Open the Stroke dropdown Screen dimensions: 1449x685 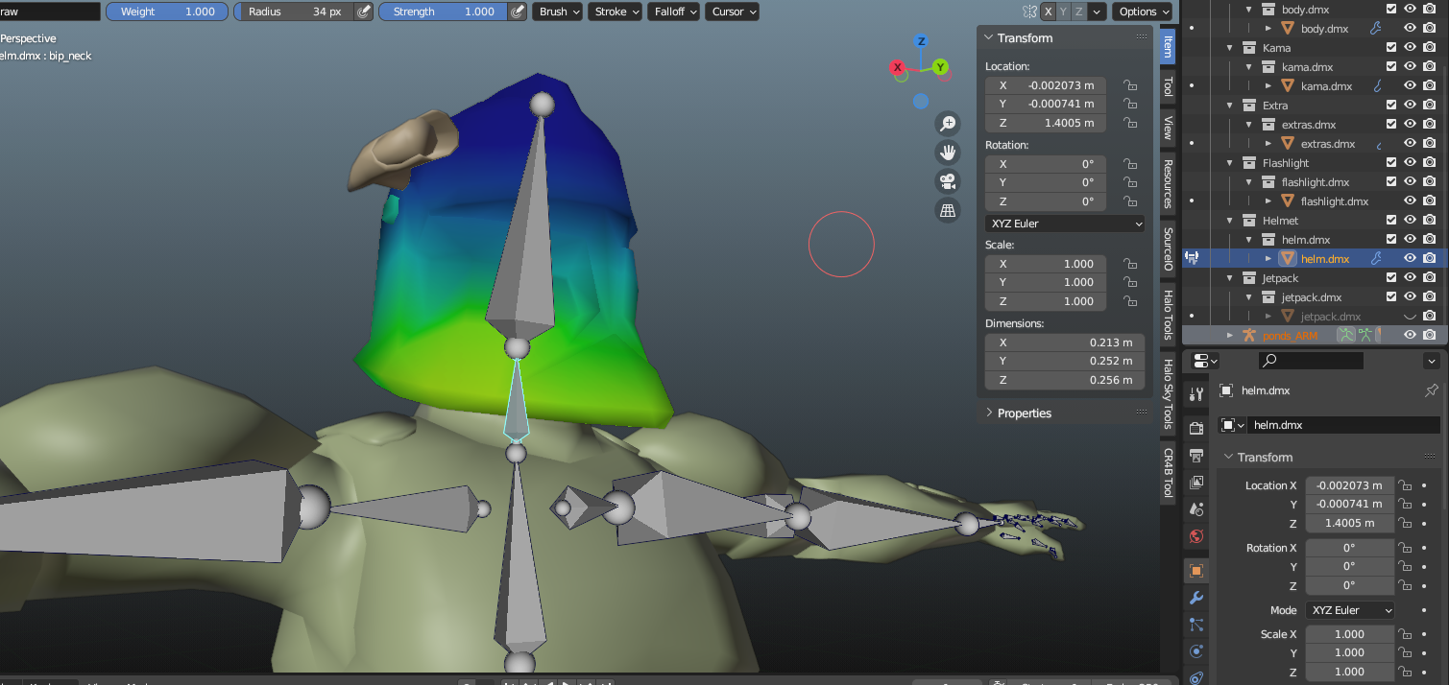click(616, 12)
